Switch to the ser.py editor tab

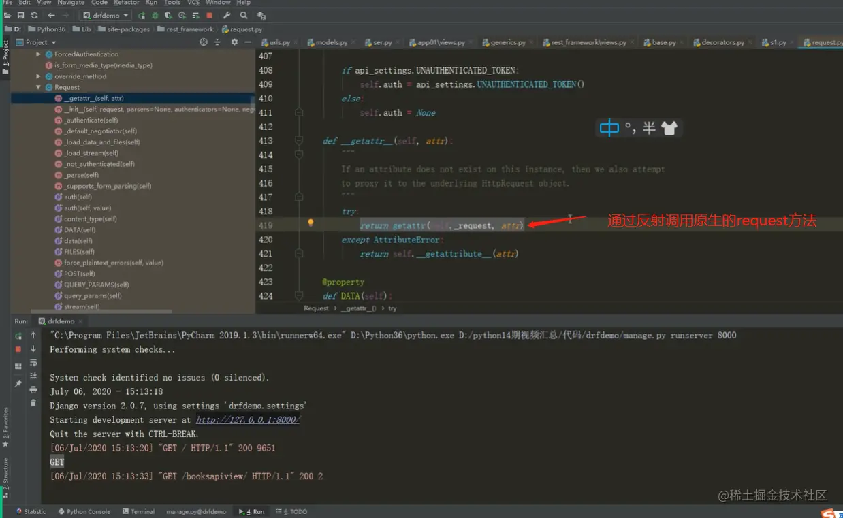pos(382,42)
